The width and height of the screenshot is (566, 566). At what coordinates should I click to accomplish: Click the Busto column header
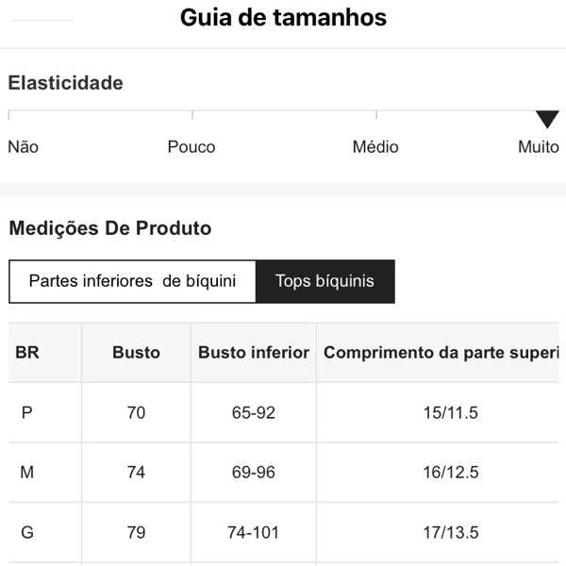pyautogui.click(x=136, y=353)
